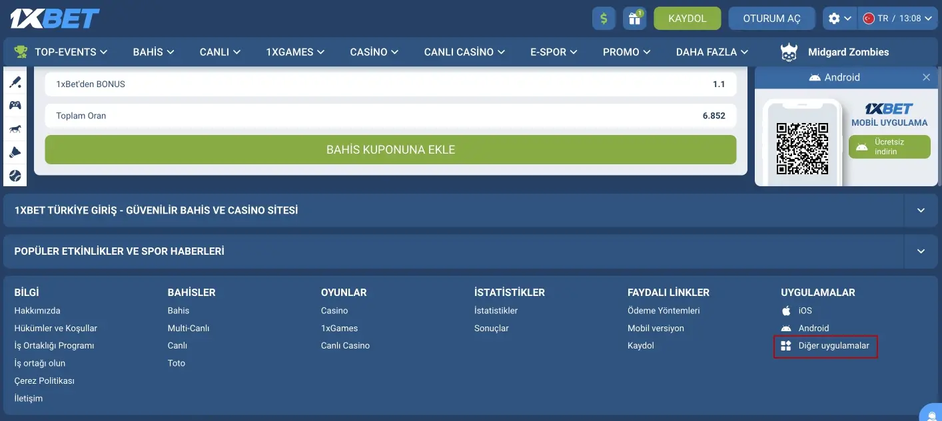Open the CANLI menu in navigation bar

tap(220, 52)
